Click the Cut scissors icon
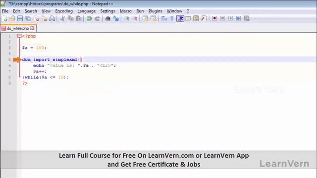Screen dimensions: 317x178 62,19
